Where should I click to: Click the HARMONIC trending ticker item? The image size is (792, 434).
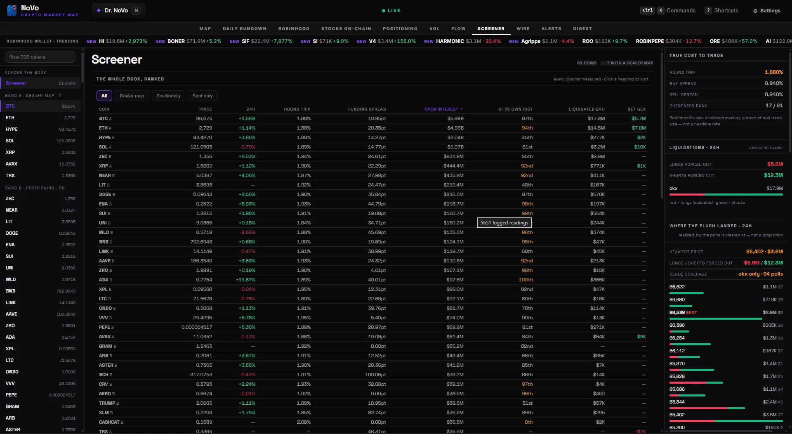point(462,41)
